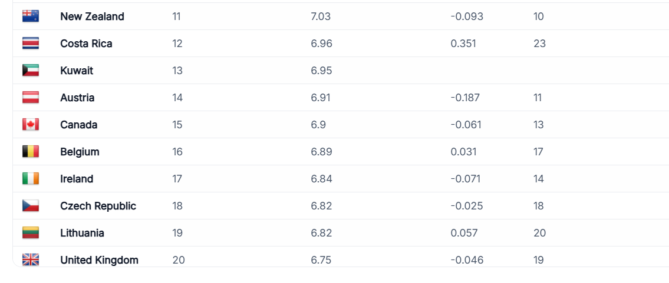
Task: Click the Lithuania flag icon
Action: click(31, 233)
